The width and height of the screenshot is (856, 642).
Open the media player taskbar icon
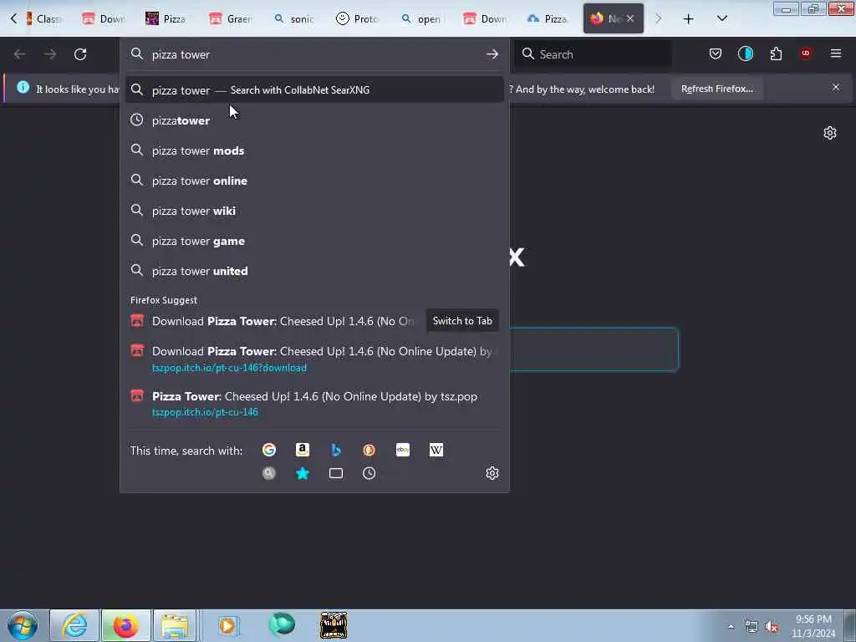pos(227,625)
